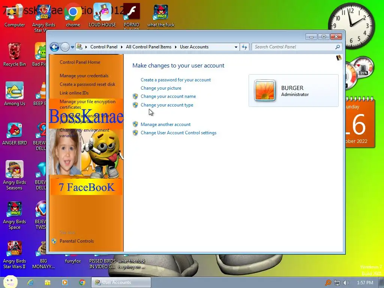Screen dimensions: 384x288
Task: Click Change your picture link
Action: pyautogui.click(x=161, y=88)
